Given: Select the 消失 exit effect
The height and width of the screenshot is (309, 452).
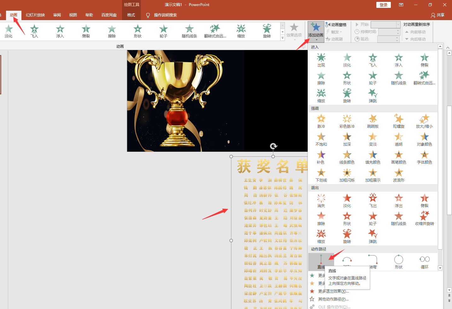Looking at the screenshot, I should pos(321,200).
